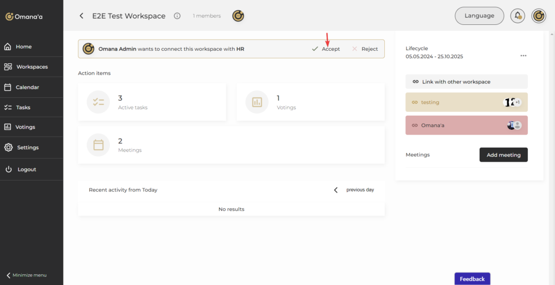Image resolution: width=555 pixels, height=285 pixels.
Task: Click the Meetings calendar icon card
Action: click(x=99, y=145)
